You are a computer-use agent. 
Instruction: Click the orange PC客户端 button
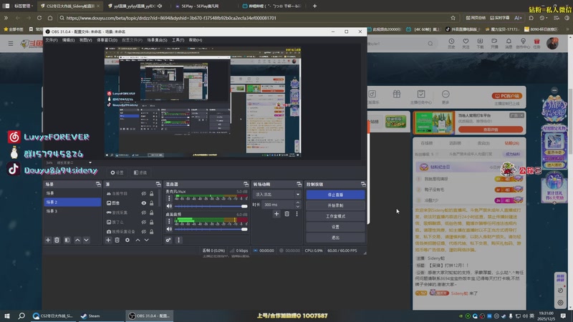point(507,96)
